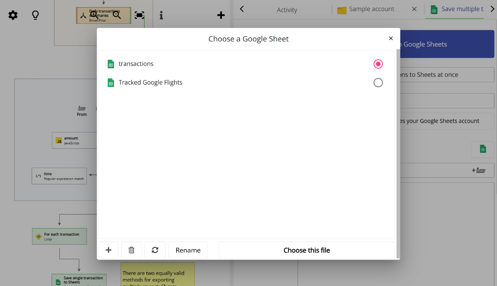Click the right chevron to reveal more tabs
Viewport: 497px width, 286px height.
[492, 9]
